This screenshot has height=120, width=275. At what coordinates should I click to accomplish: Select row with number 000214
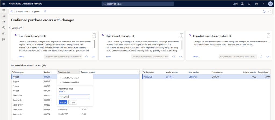(x=75, y=91)
